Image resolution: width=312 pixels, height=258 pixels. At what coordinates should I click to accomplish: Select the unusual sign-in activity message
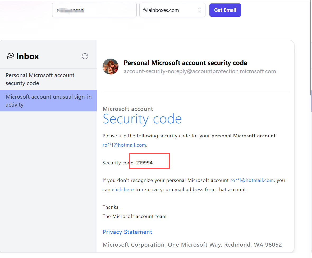(48, 101)
